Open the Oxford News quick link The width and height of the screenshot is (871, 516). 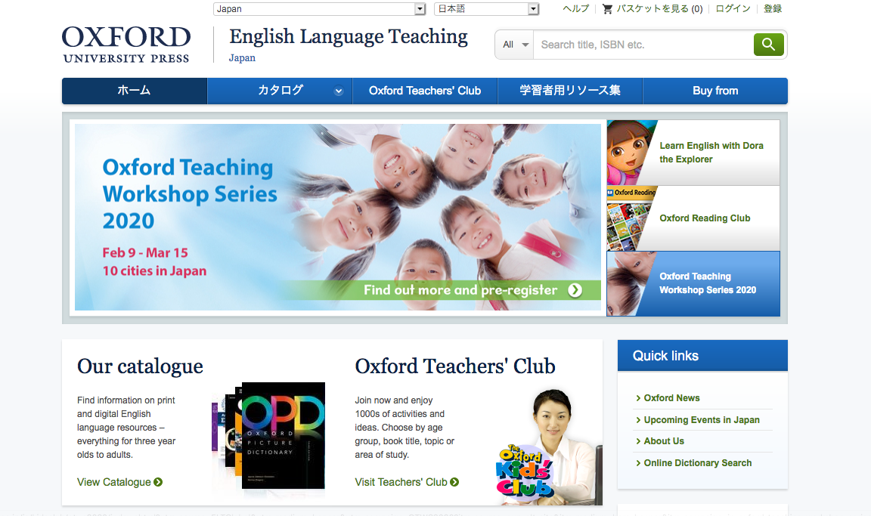pos(671,398)
